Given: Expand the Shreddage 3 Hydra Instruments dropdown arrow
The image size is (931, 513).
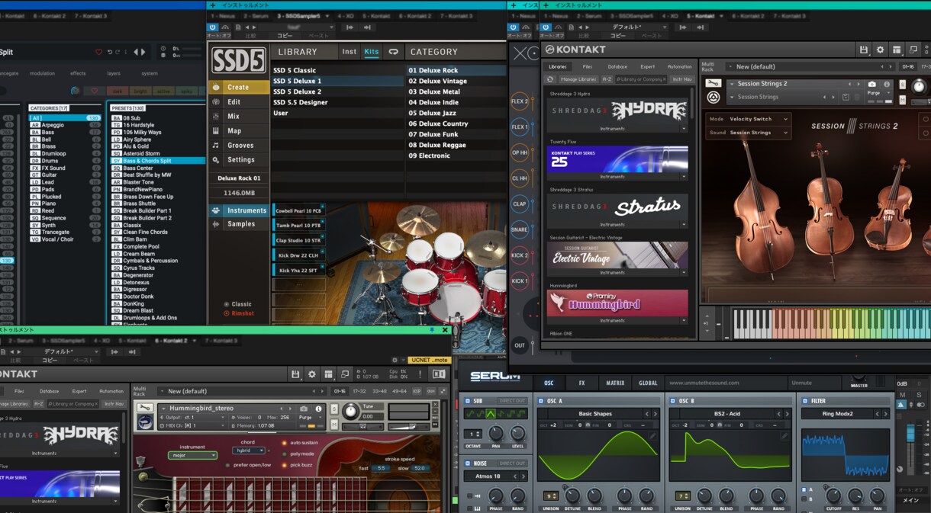Looking at the screenshot, I should coord(683,129).
